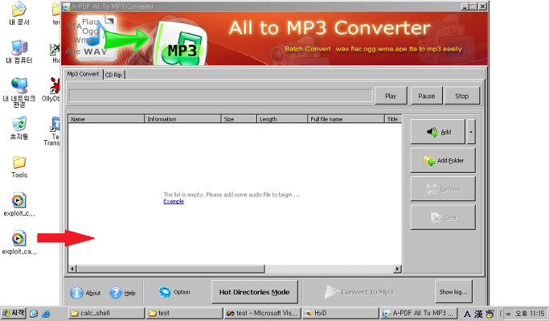
Task: Click the Length column header
Action: pos(282,119)
